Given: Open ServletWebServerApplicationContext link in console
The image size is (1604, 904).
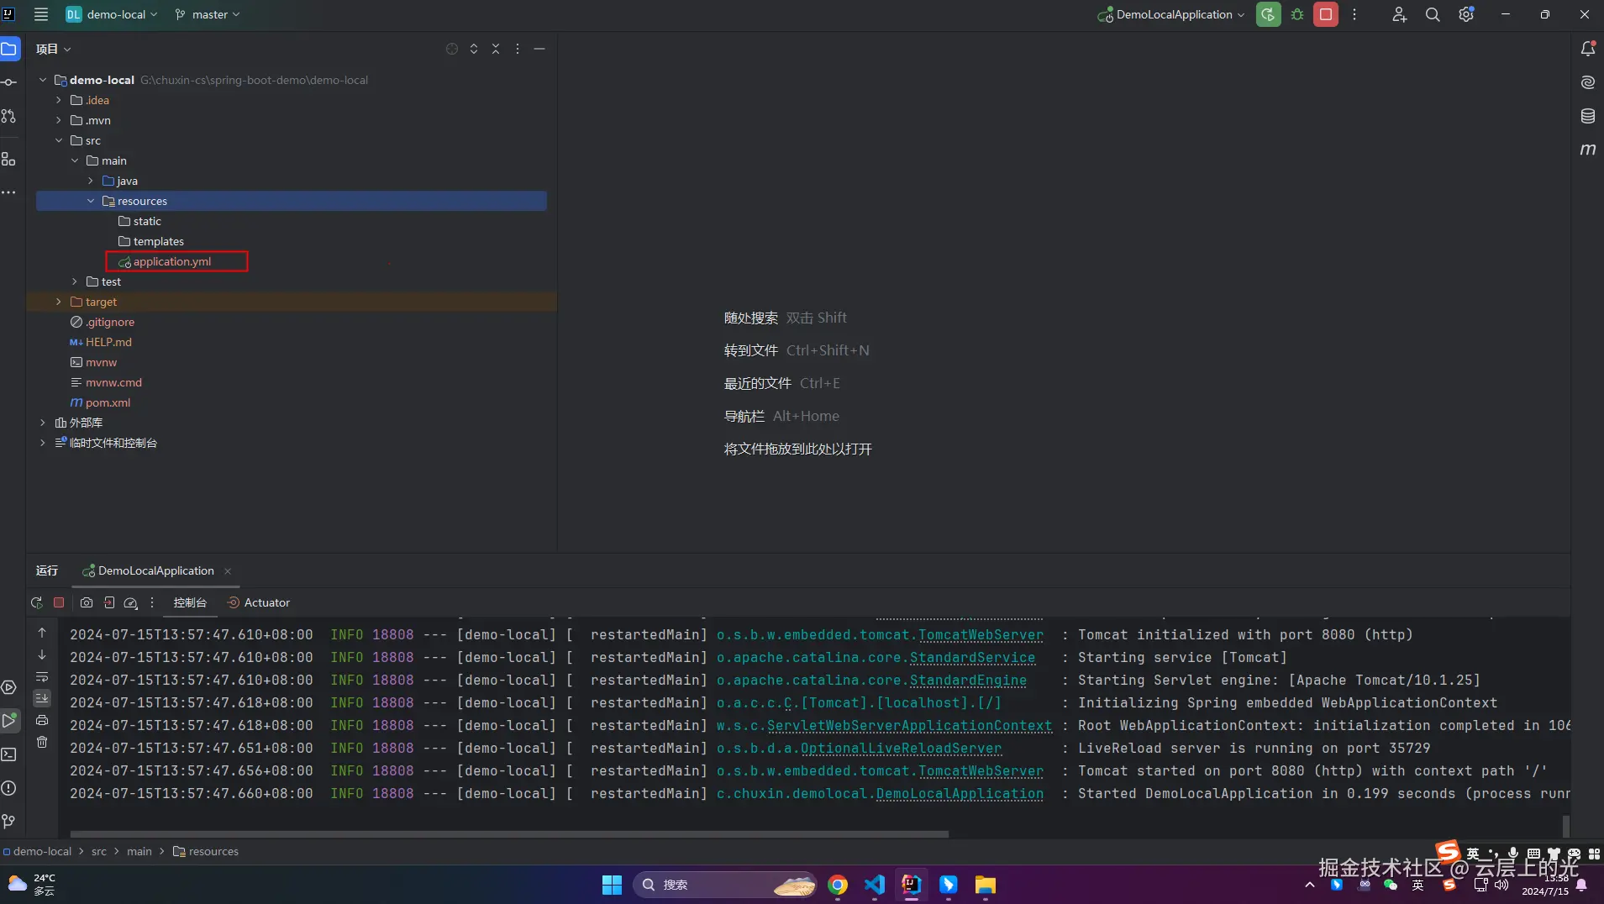Looking at the screenshot, I should click(x=909, y=726).
